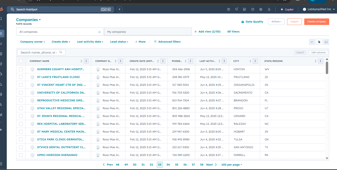Check the St Vincent Heart Ctr row checkbox
Viewport: 337px width, 170px height.
[x=21, y=85]
